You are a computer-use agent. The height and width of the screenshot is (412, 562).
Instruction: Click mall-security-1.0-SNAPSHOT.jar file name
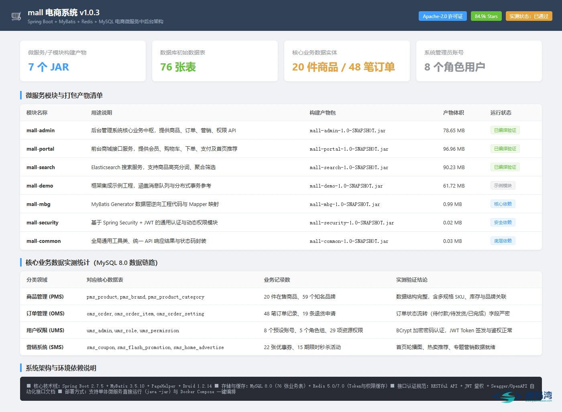(x=352, y=223)
